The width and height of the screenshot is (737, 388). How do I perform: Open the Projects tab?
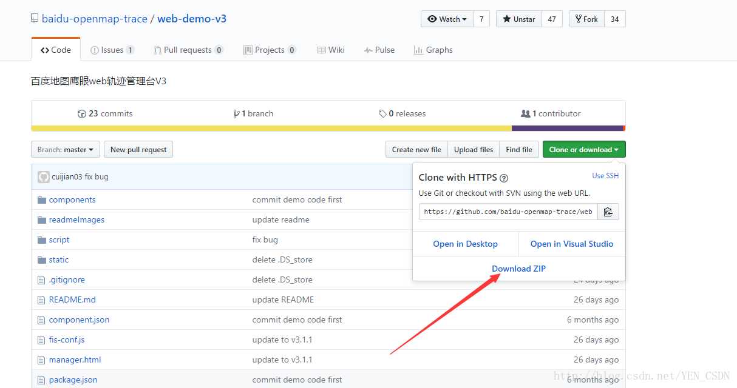coord(270,50)
